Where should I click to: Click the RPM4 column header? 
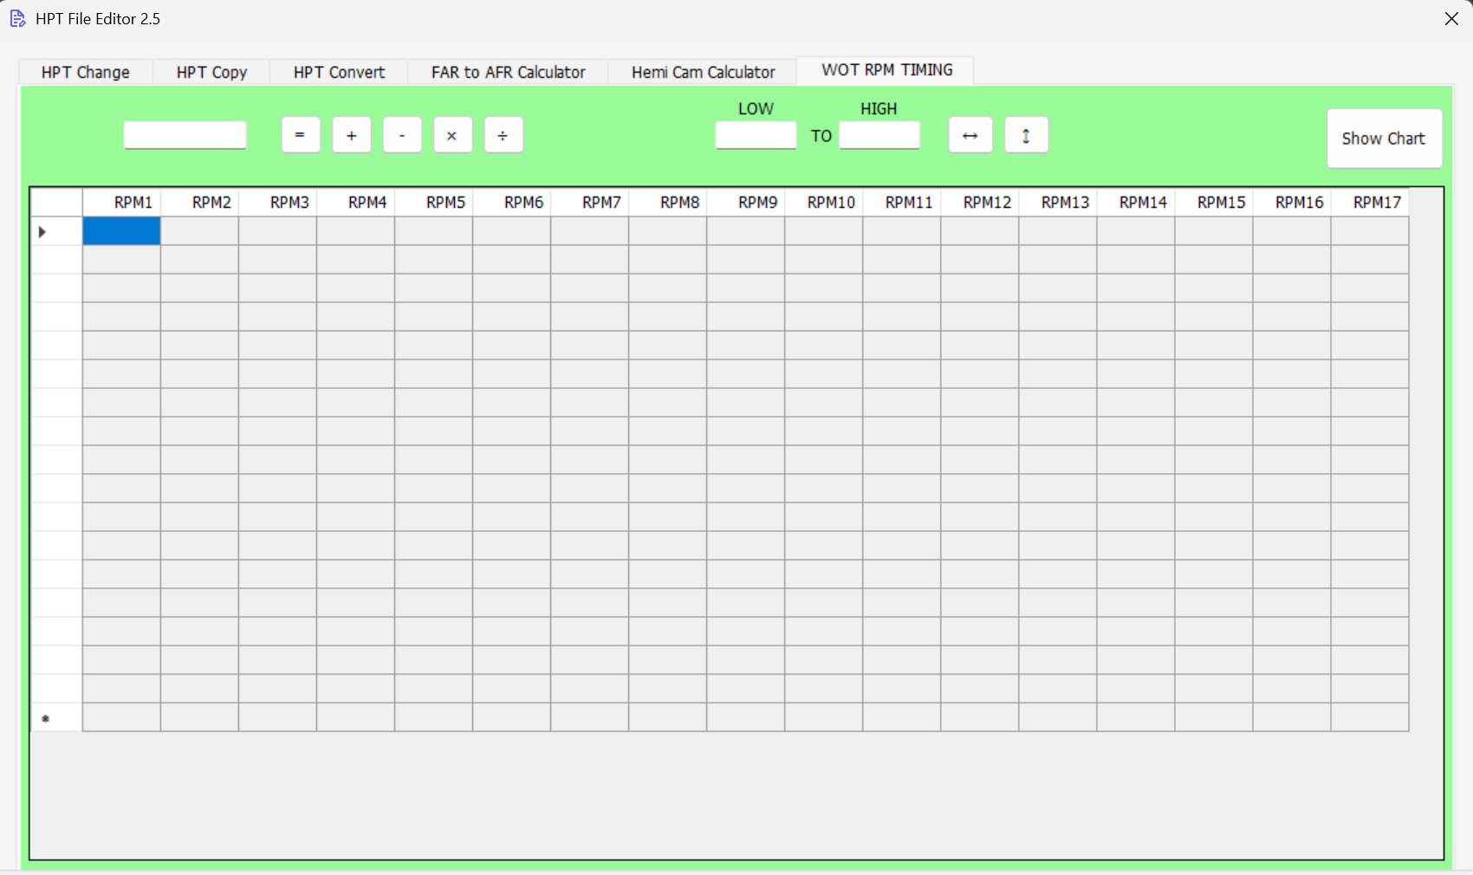coord(355,202)
